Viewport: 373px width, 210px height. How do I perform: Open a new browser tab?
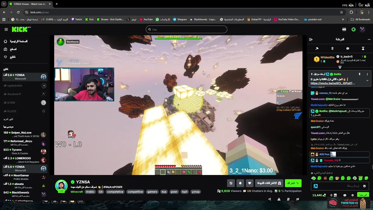tap(57, 4)
